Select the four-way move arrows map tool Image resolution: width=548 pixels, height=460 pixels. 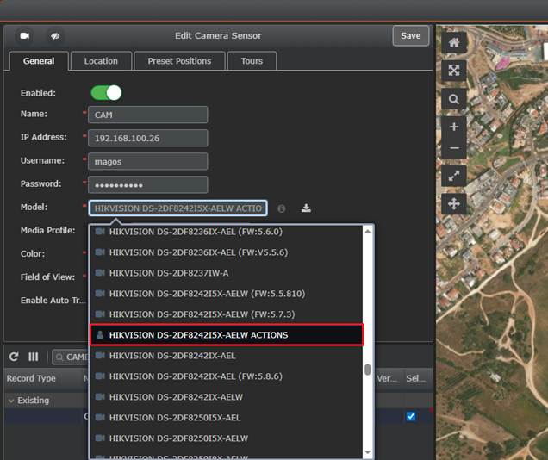coord(453,204)
